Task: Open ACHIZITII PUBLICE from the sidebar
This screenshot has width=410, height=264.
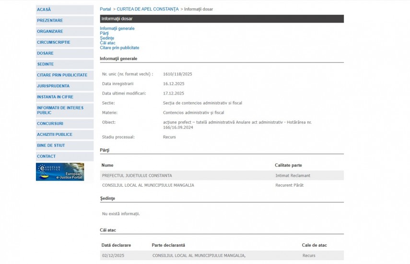Action: click(55, 135)
